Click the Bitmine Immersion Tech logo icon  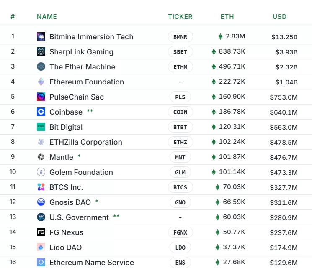[x=41, y=37]
